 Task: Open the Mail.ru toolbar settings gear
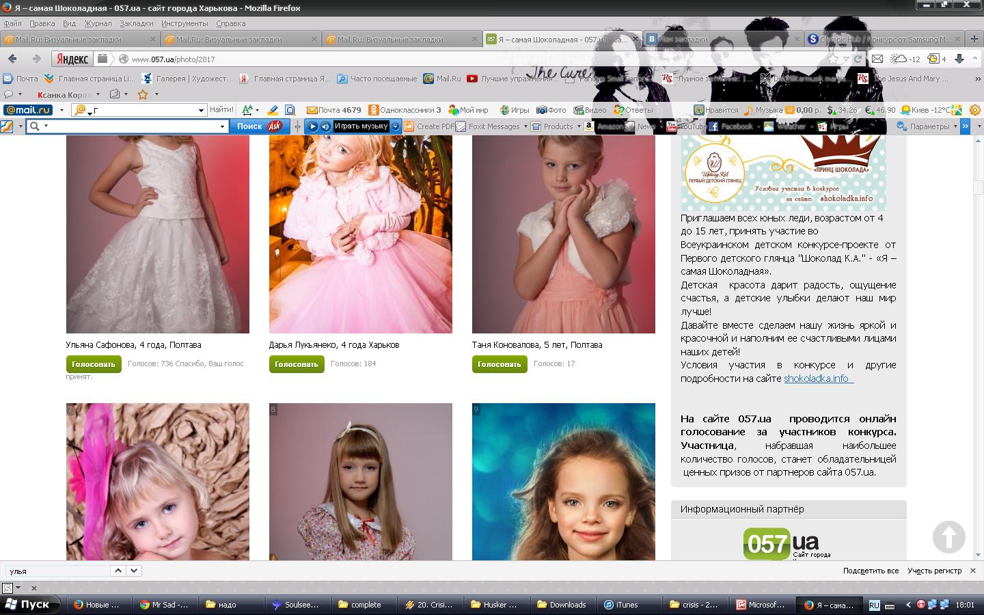975,109
